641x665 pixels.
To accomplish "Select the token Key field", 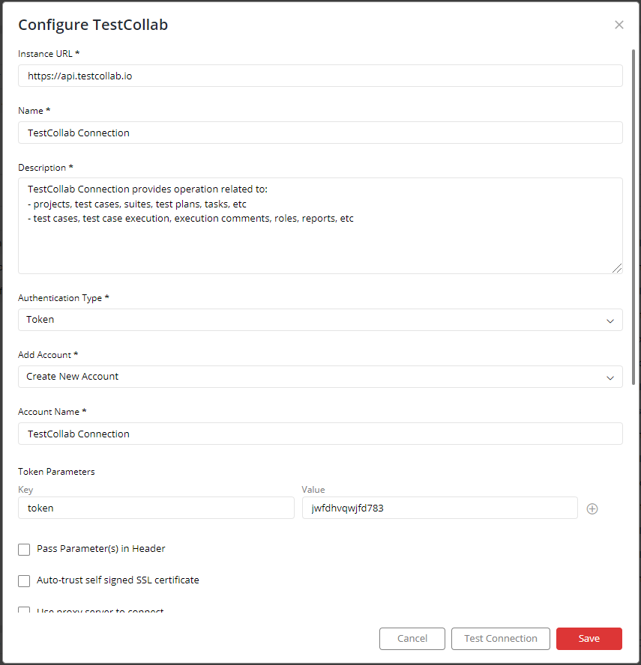I will point(156,508).
